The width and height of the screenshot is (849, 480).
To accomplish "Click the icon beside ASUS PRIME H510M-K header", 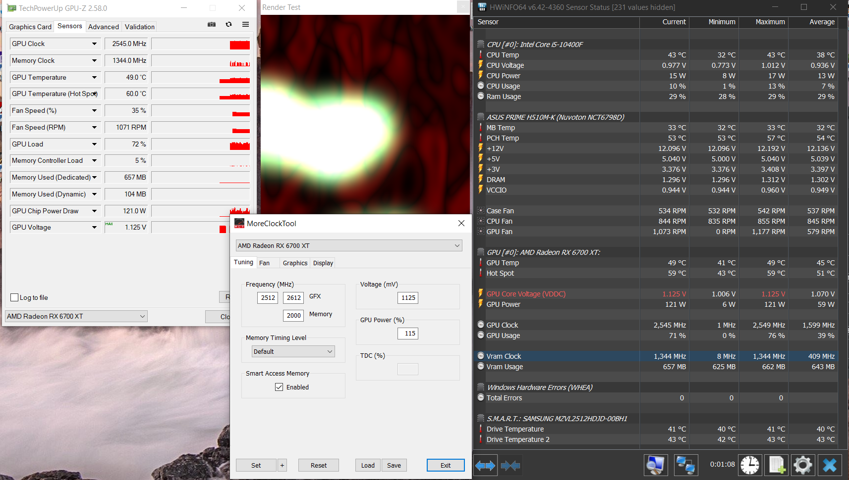I will 481,117.
